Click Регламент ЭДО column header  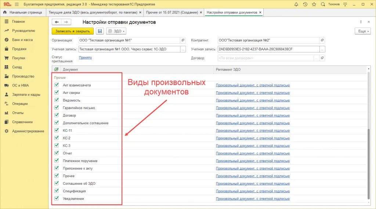tap(290, 69)
